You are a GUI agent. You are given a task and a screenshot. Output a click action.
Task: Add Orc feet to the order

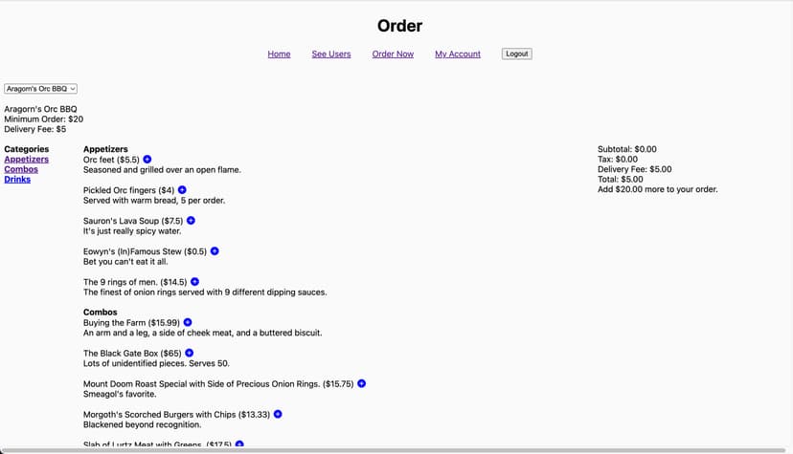147,160
